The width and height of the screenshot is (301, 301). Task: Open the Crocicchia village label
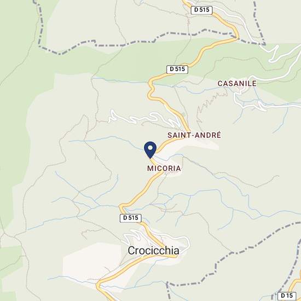point(153,251)
